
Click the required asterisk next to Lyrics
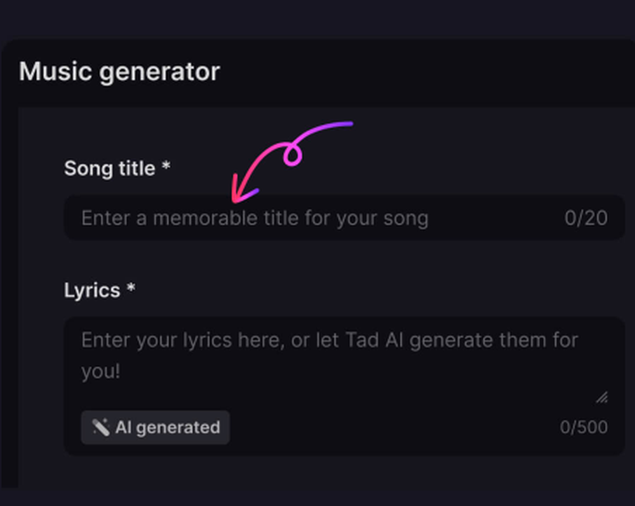click(131, 287)
